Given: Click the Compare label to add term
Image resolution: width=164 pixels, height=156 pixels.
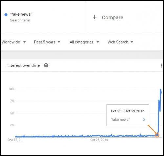Looking at the screenshot, I should 113,18.
